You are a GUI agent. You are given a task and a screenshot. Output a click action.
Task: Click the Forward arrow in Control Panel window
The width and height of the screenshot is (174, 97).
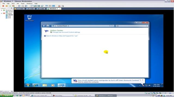pyautogui.click(x=48, y=26)
